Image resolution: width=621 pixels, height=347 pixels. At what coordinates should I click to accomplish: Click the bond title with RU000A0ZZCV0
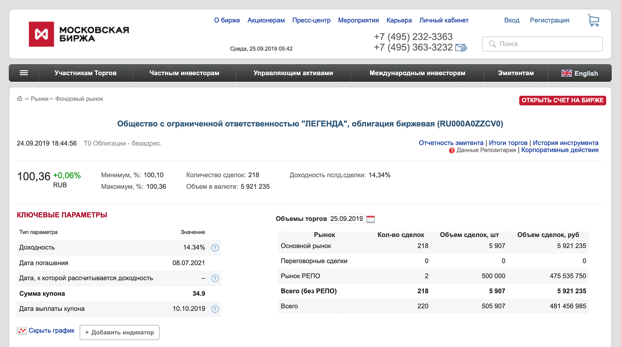click(x=310, y=124)
